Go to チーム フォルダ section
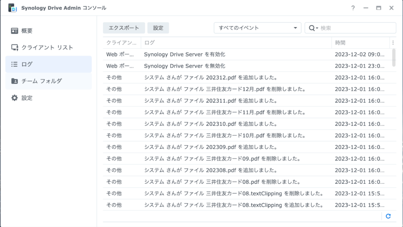403x227 pixels. pyautogui.click(x=48, y=81)
